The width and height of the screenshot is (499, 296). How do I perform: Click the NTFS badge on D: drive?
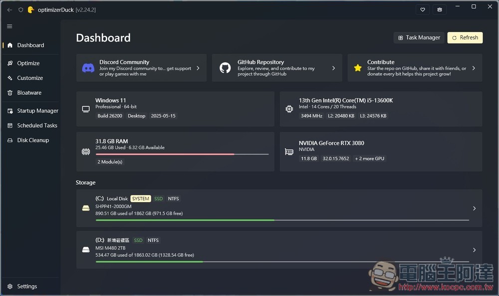tap(153, 240)
